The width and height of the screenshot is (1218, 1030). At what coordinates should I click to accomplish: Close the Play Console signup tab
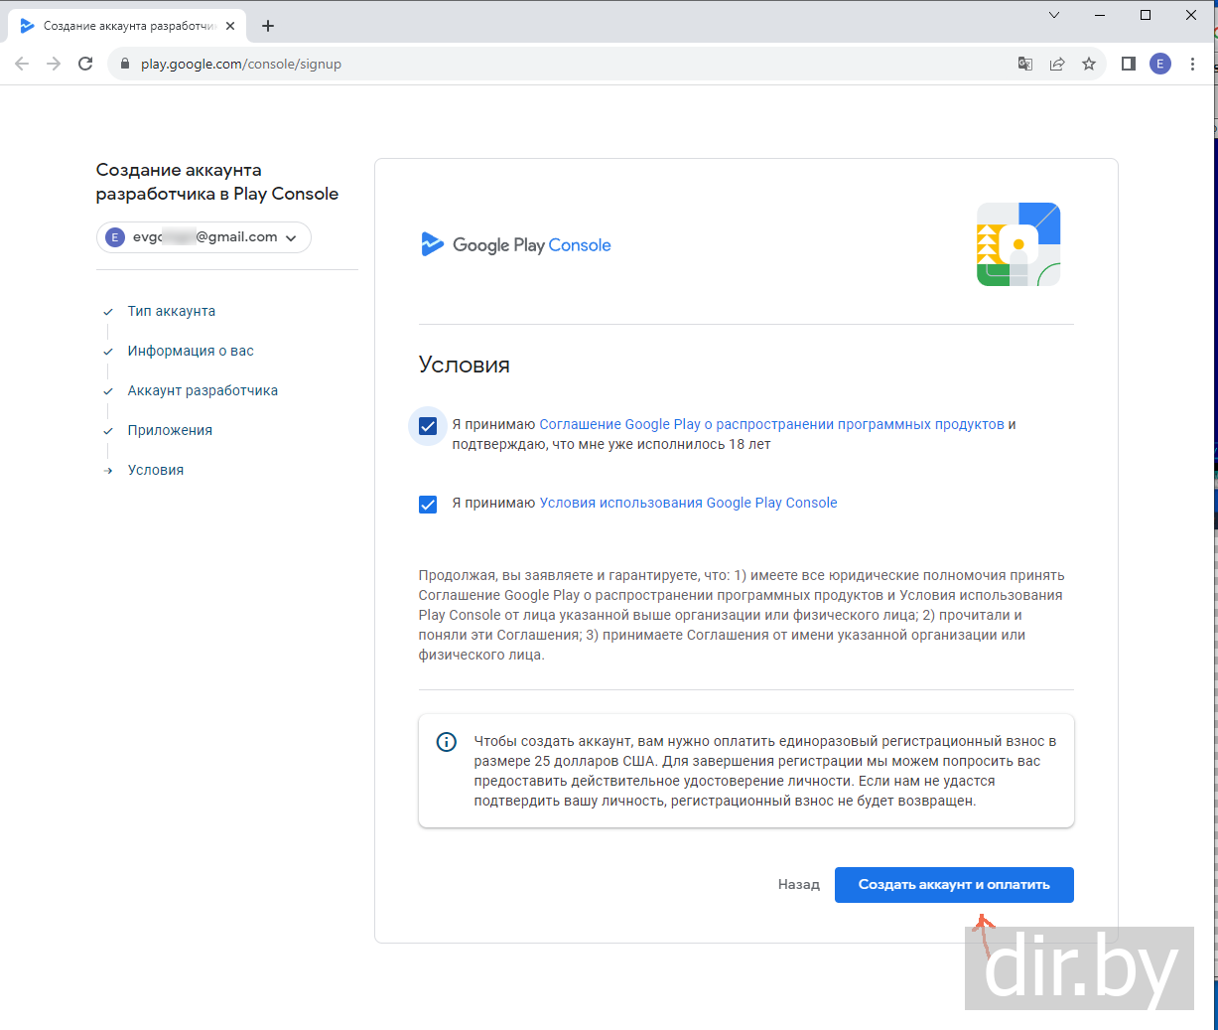click(230, 26)
